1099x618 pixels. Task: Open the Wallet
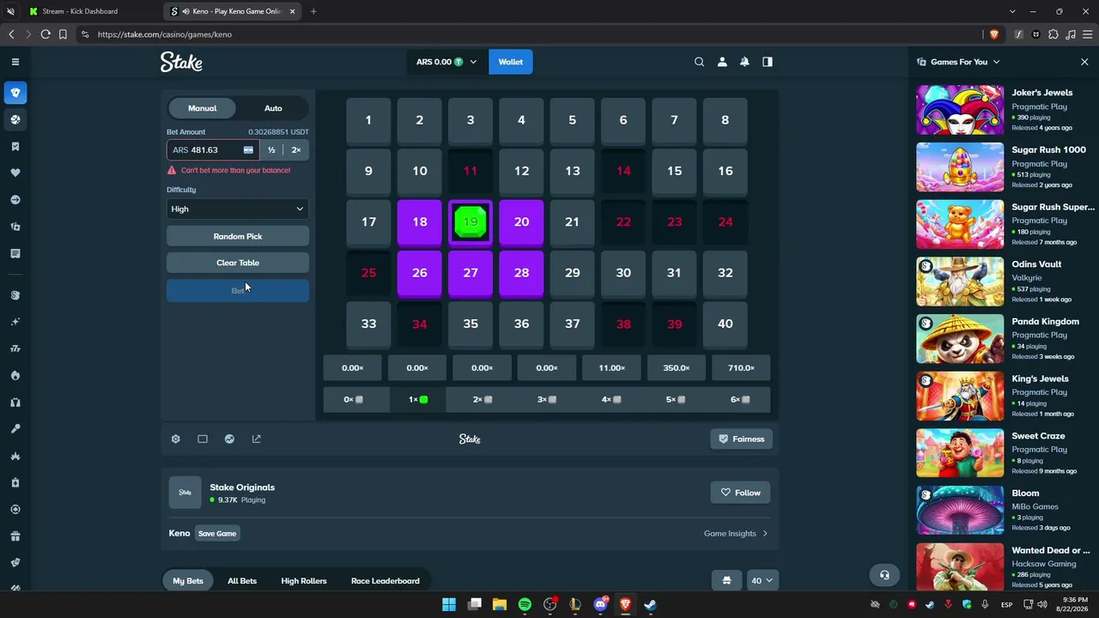pyautogui.click(x=511, y=62)
